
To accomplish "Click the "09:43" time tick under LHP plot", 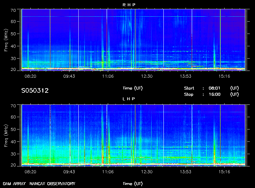I will tap(69, 172).
